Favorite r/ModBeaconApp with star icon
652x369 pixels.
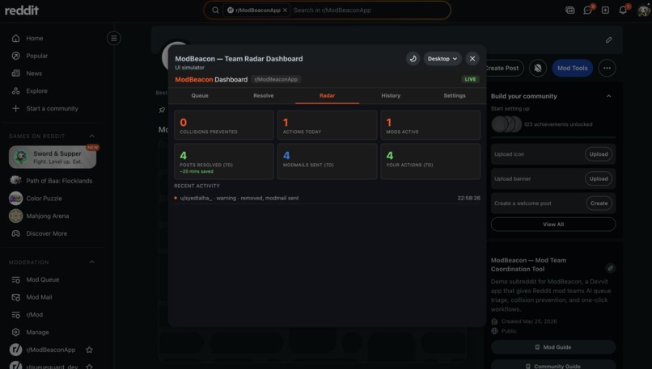(x=90, y=350)
